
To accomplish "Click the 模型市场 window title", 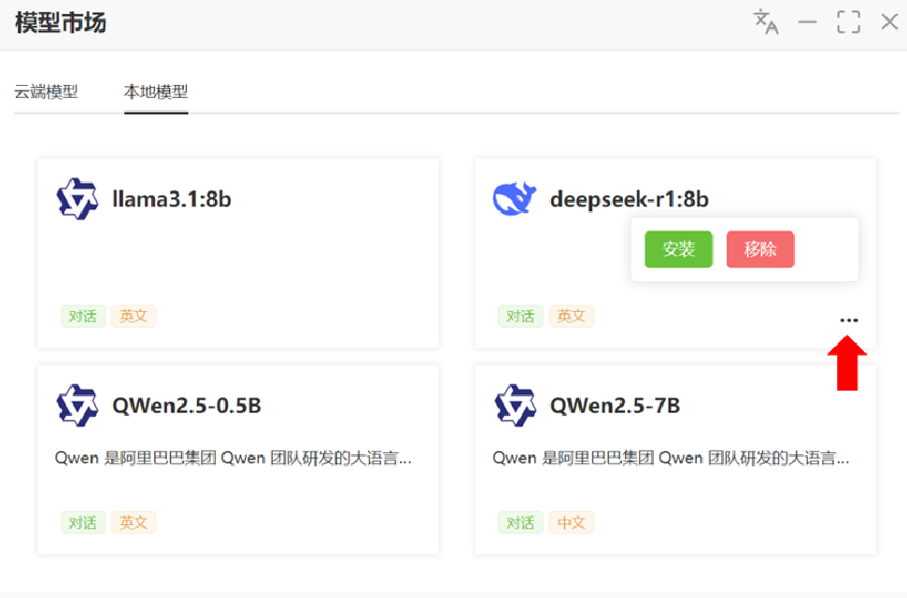I will (x=61, y=23).
